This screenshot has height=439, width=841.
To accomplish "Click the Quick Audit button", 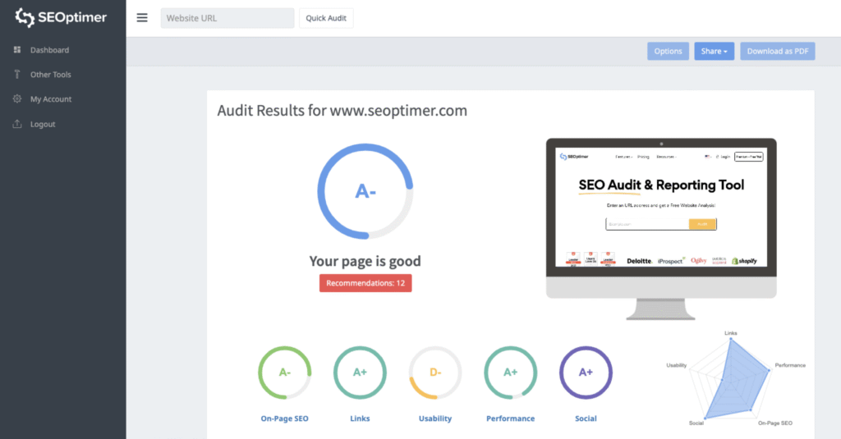I will tap(326, 18).
